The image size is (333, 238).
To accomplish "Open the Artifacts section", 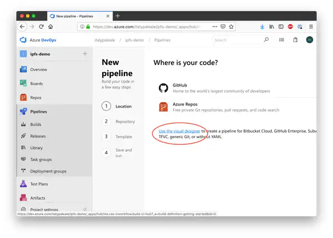I will point(38,198).
